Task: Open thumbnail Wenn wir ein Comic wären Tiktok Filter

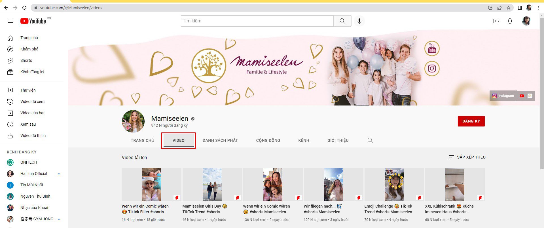Action: [x=151, y=185]
